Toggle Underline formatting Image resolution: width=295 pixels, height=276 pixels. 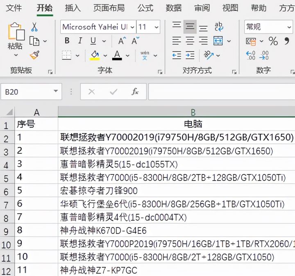93,41
